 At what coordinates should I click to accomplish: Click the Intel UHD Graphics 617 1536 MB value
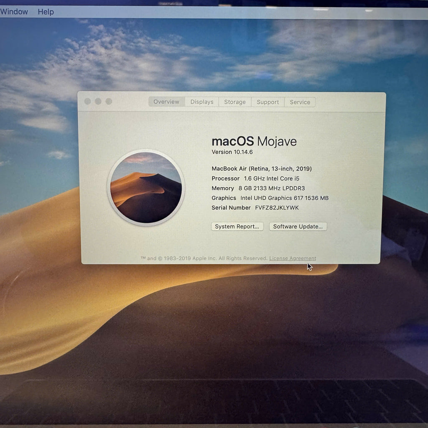click(x=284, y=198)
